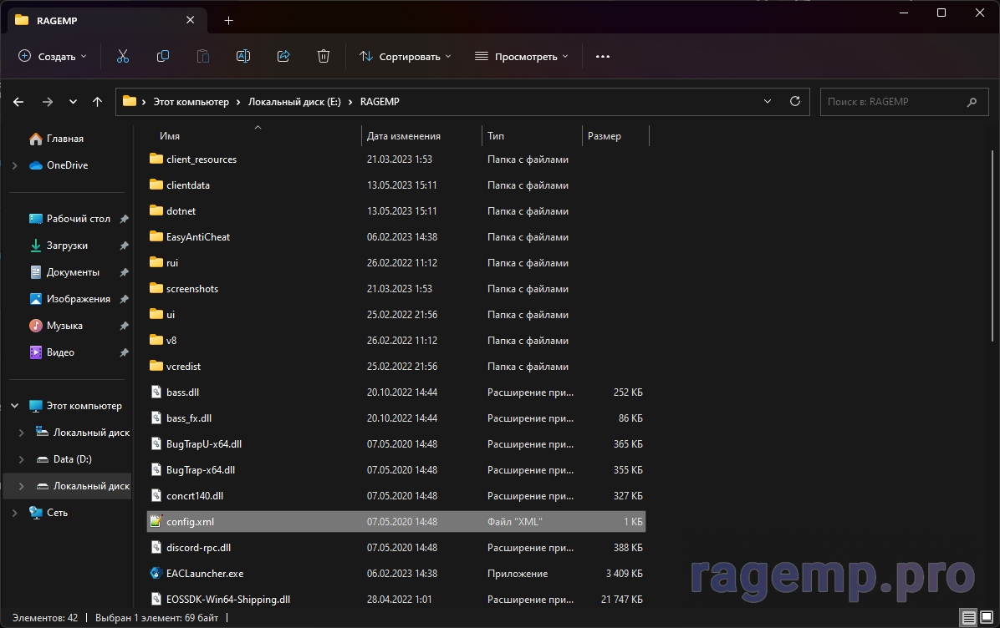Screen dimensions: 1000x628
Task: Click the EasyAntiCheat folder icon
Action: point(156,236)
